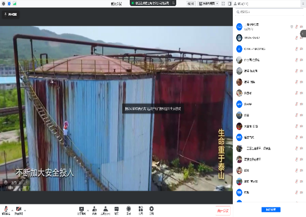The height and width of the screenshot is (217, 306).
Task: Unmute the microphone in the meeting toolbar
Action: click(5, 208)
